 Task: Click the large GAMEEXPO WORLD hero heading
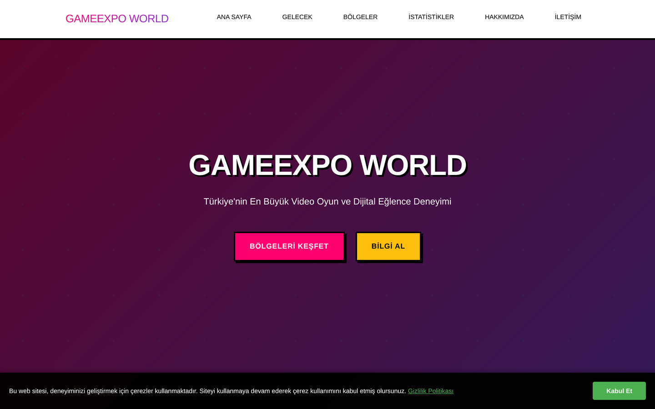pyautogui.click(x=327, y=165)
